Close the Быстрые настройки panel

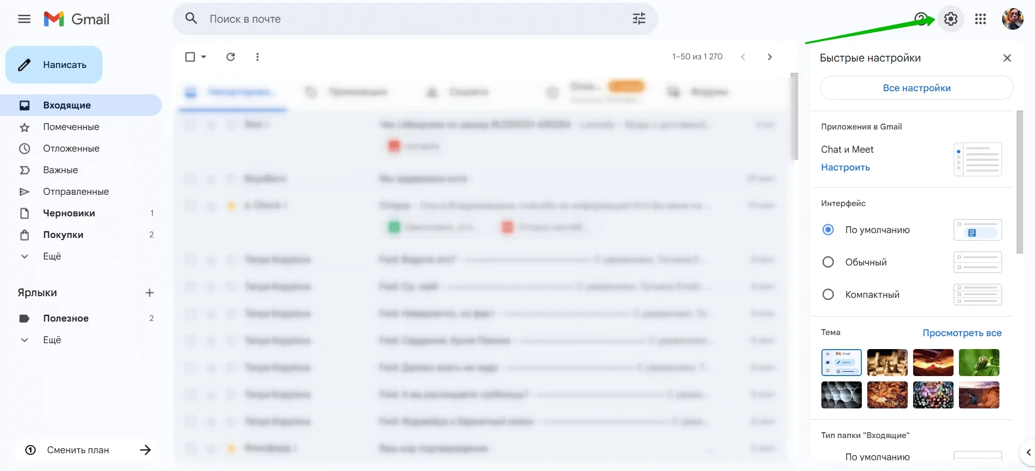(1007, 58)
